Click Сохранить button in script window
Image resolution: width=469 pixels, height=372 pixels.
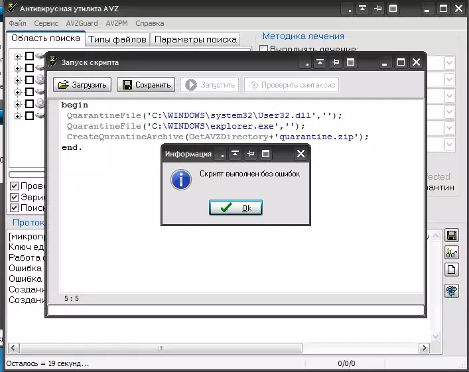click(x=146, y=85)
